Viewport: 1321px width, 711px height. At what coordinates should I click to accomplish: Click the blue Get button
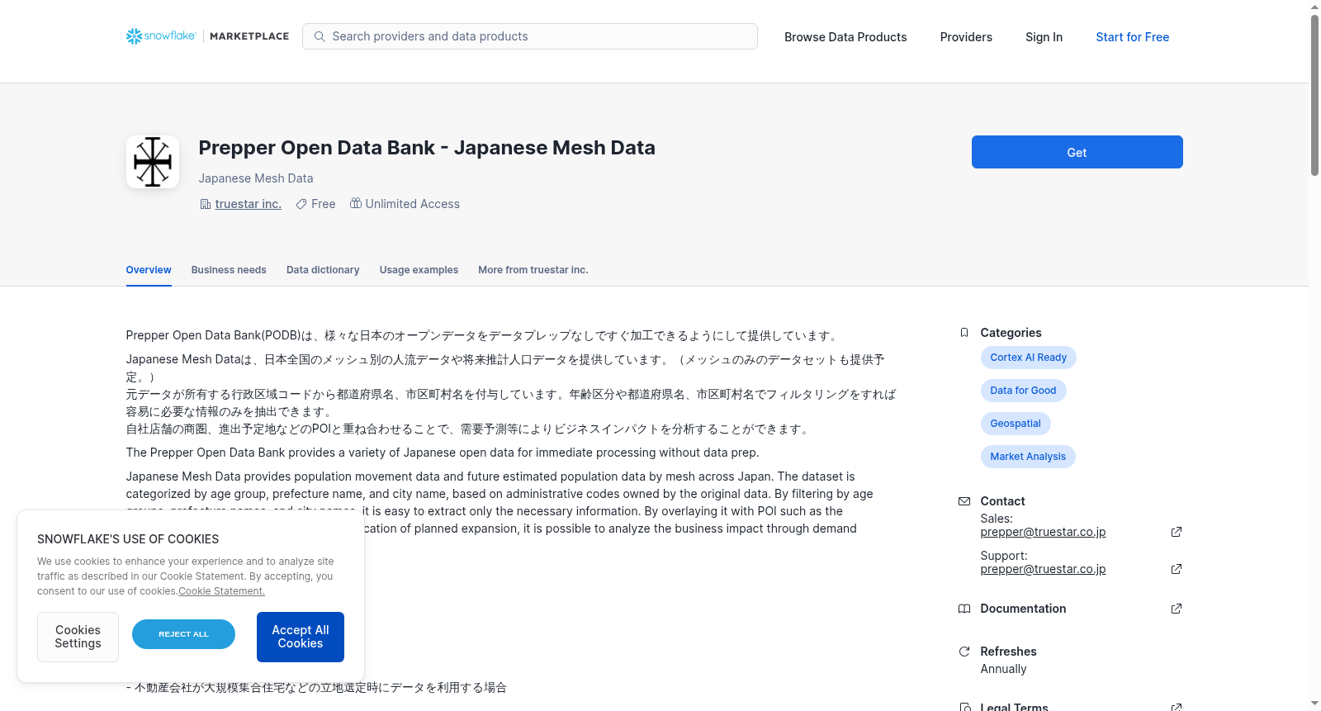pos(1077,152)
